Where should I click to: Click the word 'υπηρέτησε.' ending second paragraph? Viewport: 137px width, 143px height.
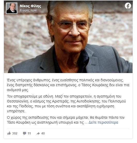point(16,111)
